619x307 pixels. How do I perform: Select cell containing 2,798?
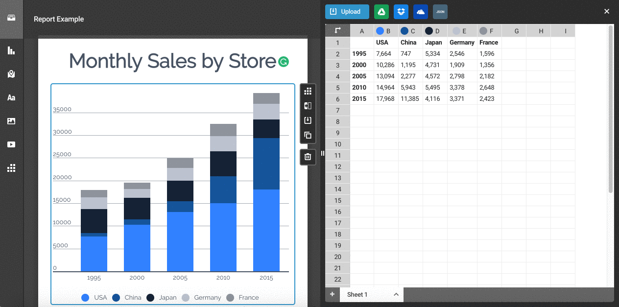pyautogui.click(x=462, y=76)
